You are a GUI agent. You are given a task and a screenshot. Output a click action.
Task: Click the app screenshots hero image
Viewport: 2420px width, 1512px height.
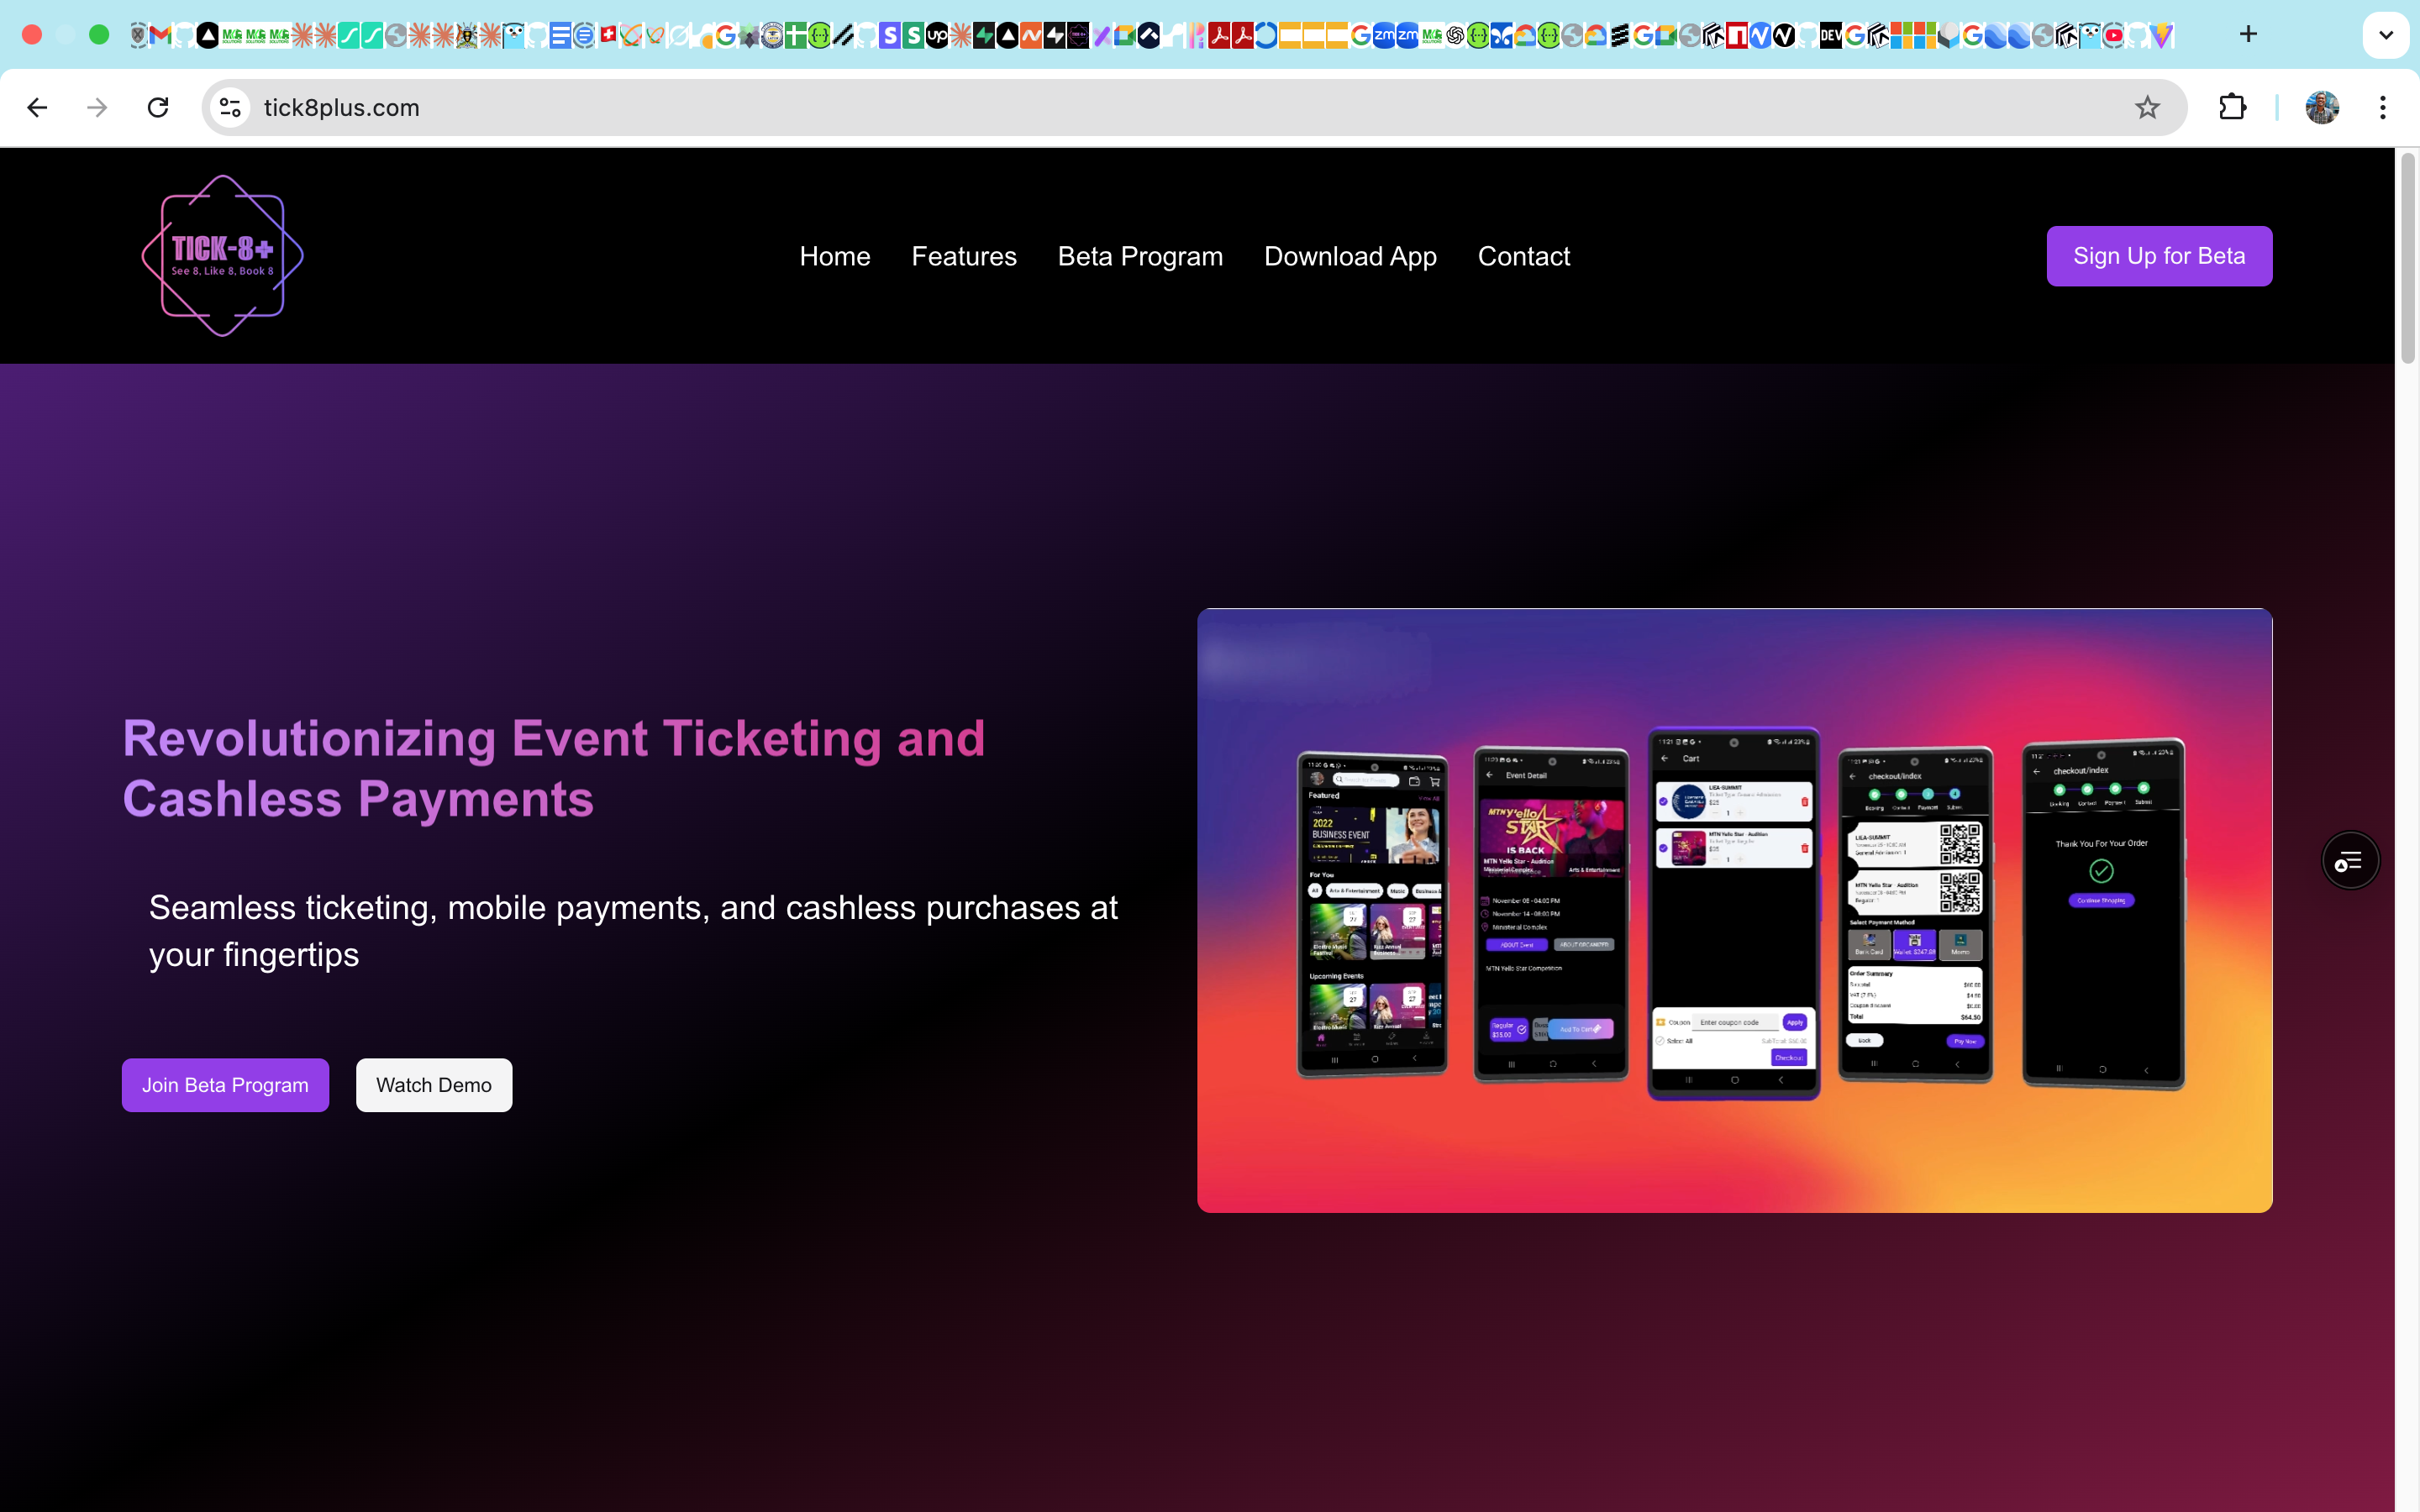click(1734, 910)
